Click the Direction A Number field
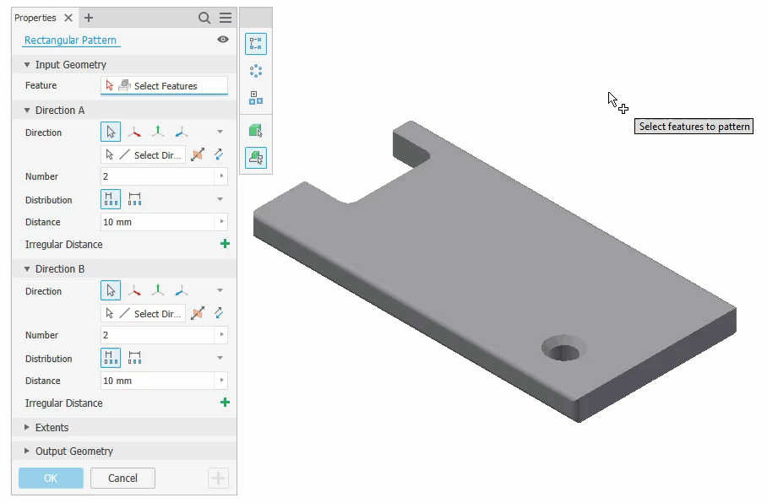Image resolution: width=767 pixels, height=503 pixels. click(157, 176)
